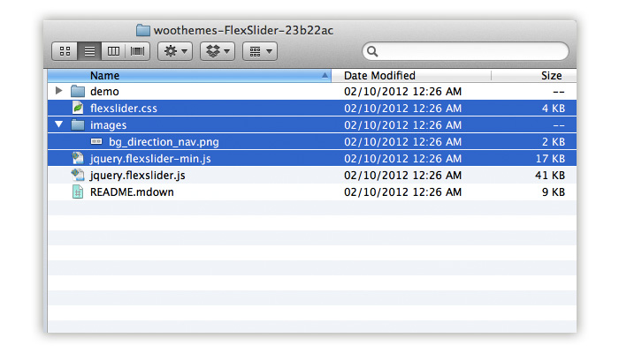
Task: Click date modified of README.mdown
Action: coord(402,192)
